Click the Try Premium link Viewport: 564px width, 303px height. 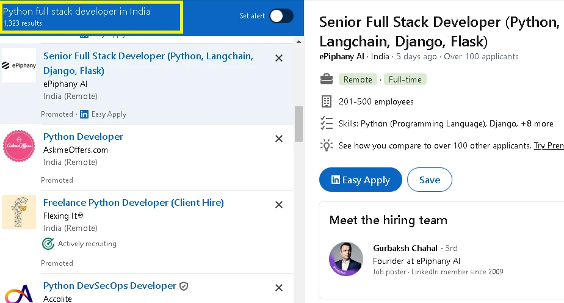tap(549, 145)
